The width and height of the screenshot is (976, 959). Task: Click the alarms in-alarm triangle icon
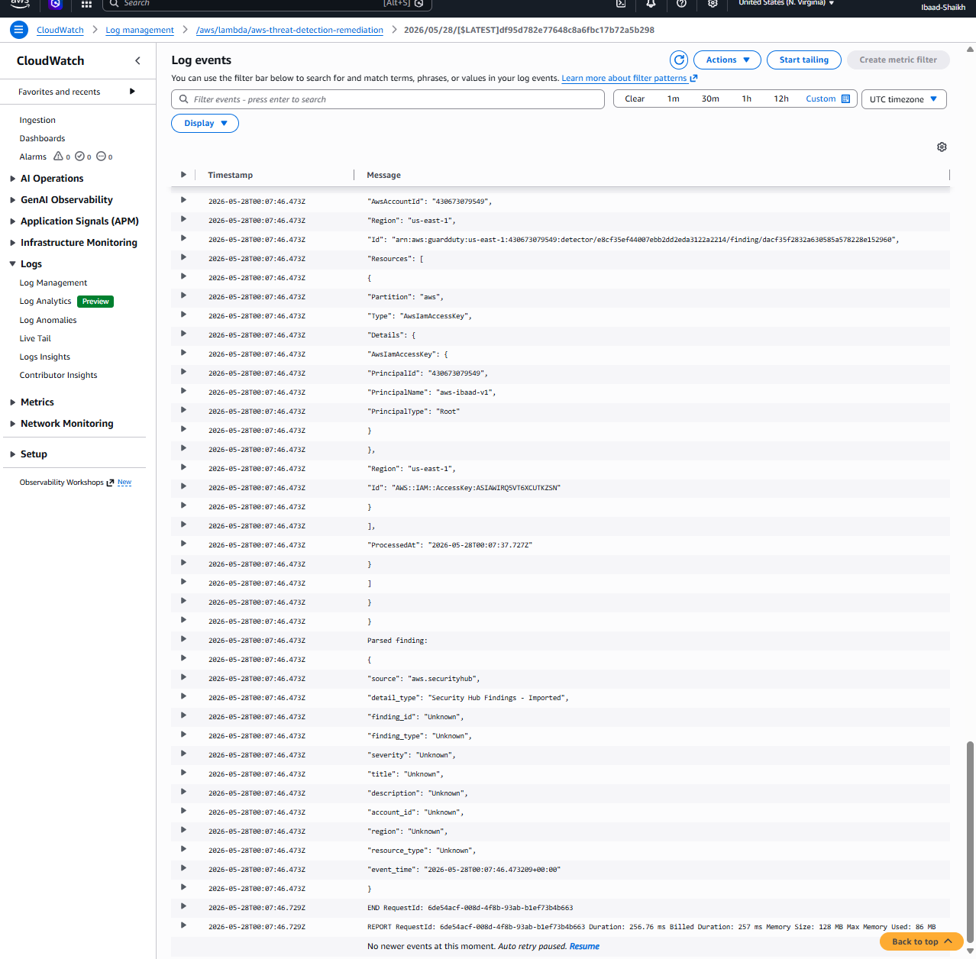pyautogui.click(x=58, y=156)
